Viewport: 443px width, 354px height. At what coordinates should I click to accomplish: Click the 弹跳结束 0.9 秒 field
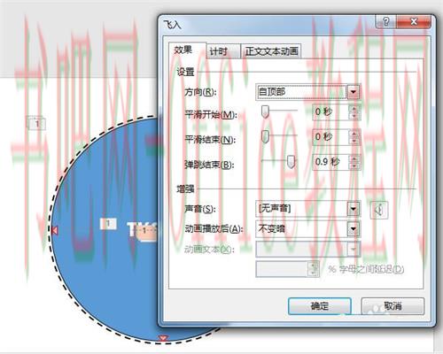pyautogui.click(x=330, y=162)
